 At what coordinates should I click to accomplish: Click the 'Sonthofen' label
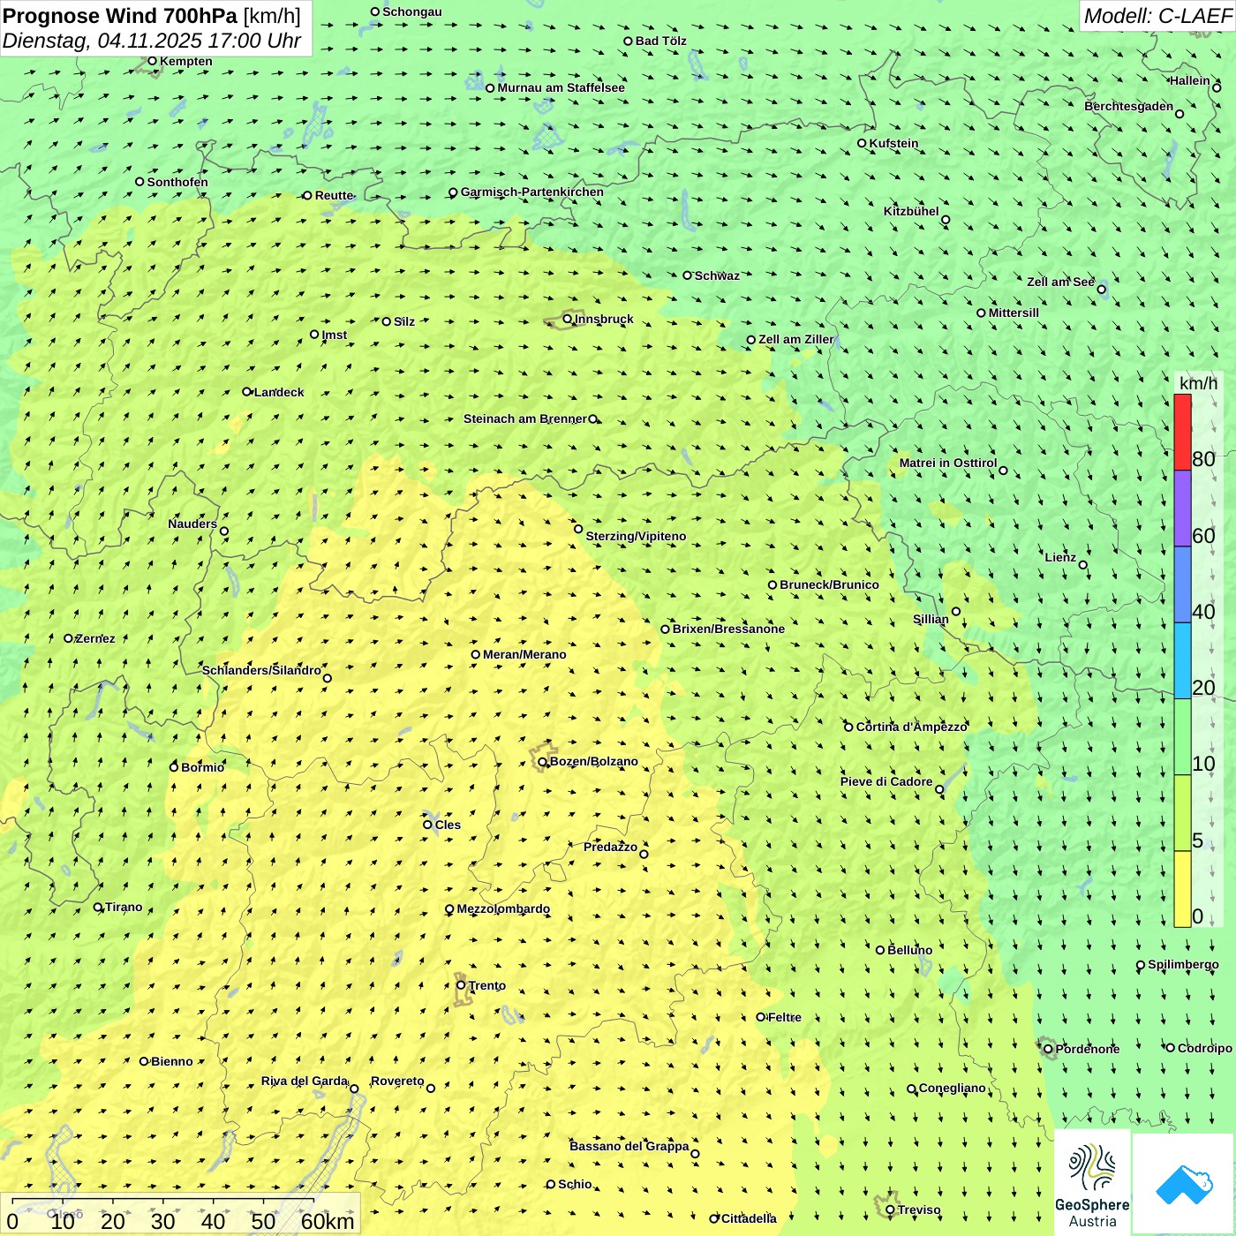click(177, 182)
